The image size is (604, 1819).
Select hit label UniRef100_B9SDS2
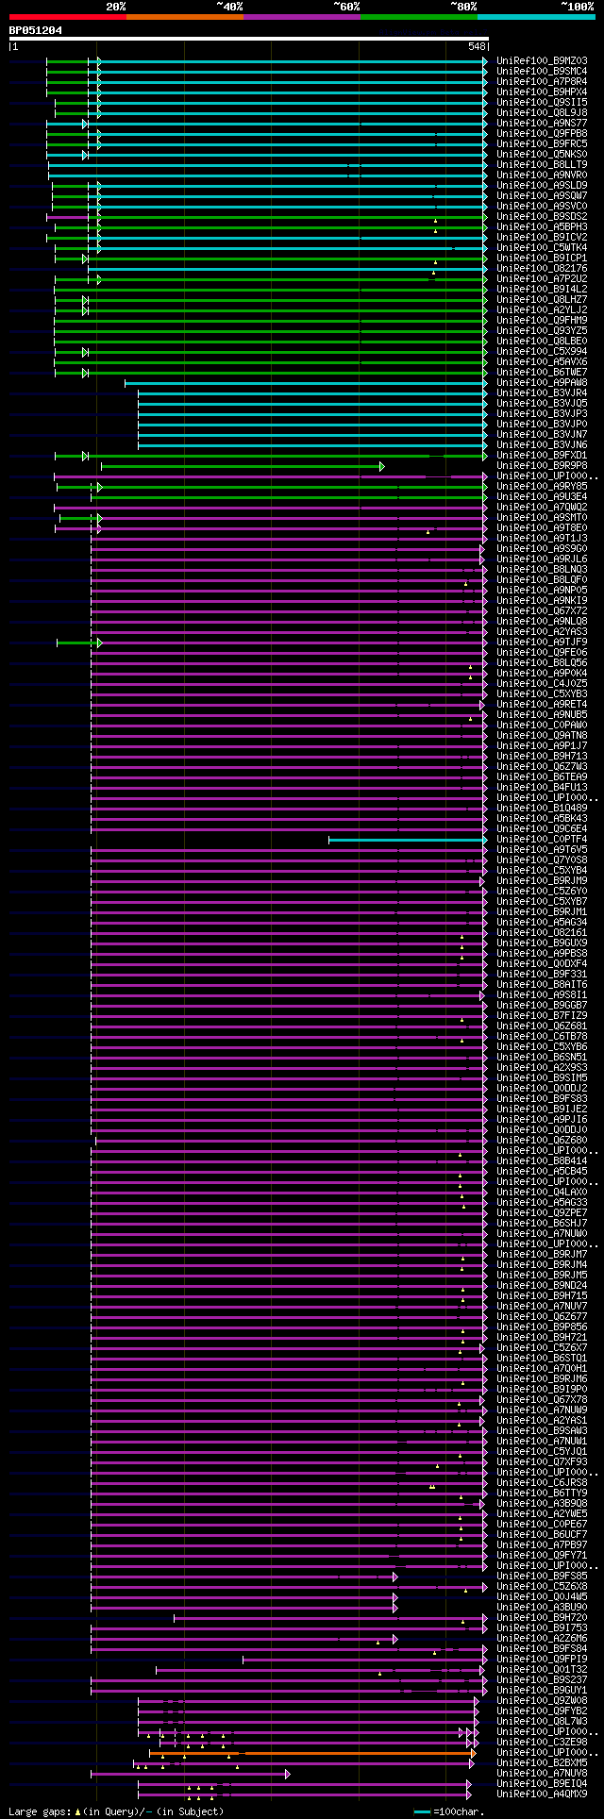click(542, 216)
